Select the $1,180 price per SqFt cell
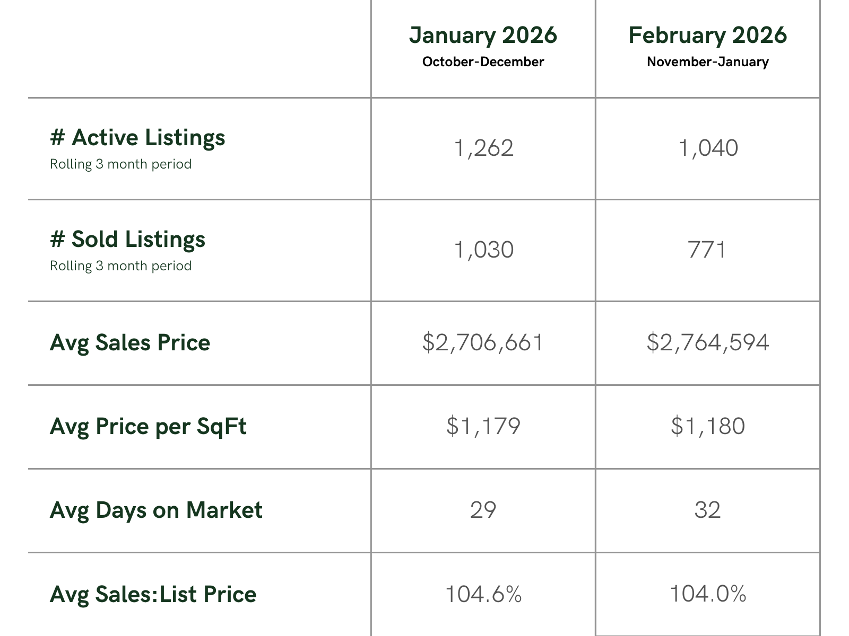Screen dimensions: 849x636 click(x=707, y=426)
